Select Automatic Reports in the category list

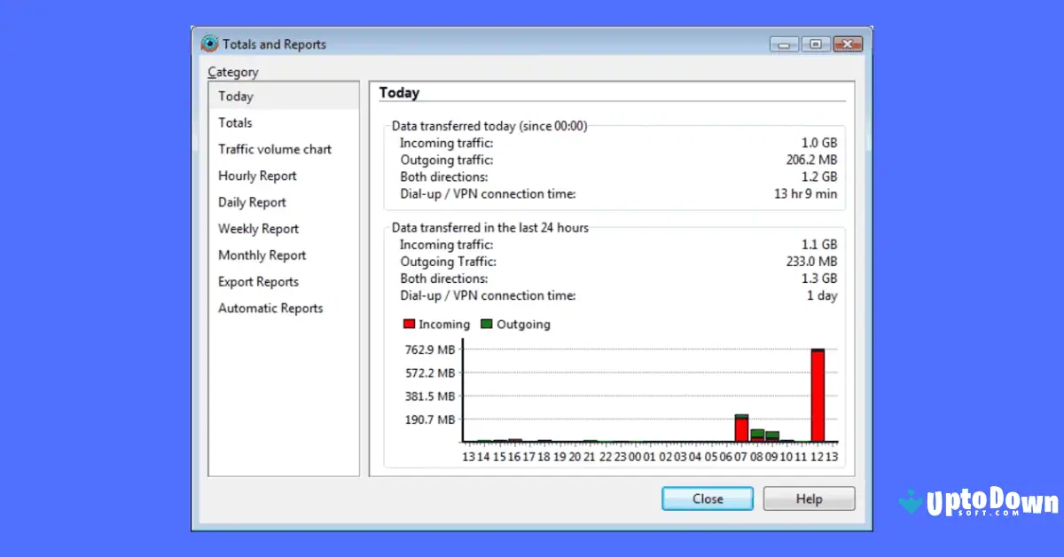pyautogui.click(x=270, y=308)
